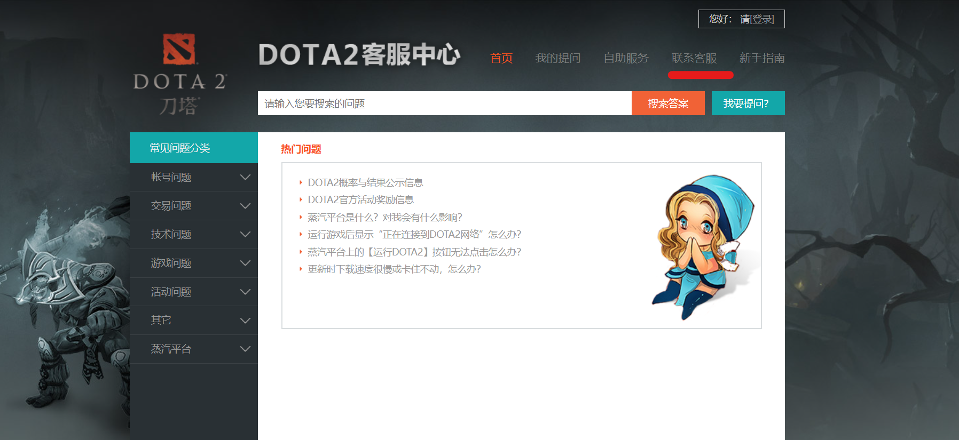
Task: Open the 正在连接到DOTA2网络 question link
Action: coord(414,234)
